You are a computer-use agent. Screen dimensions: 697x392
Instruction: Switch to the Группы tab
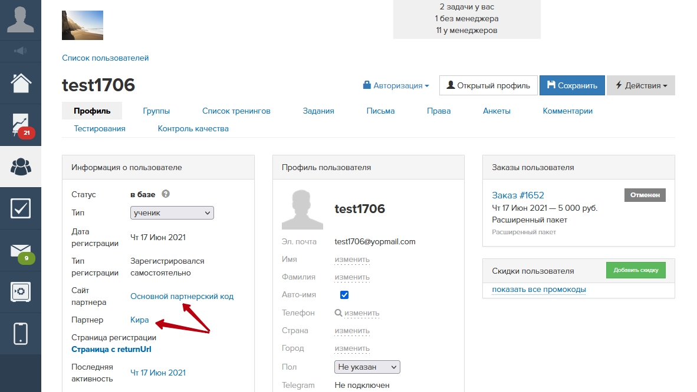click(156, 111)
